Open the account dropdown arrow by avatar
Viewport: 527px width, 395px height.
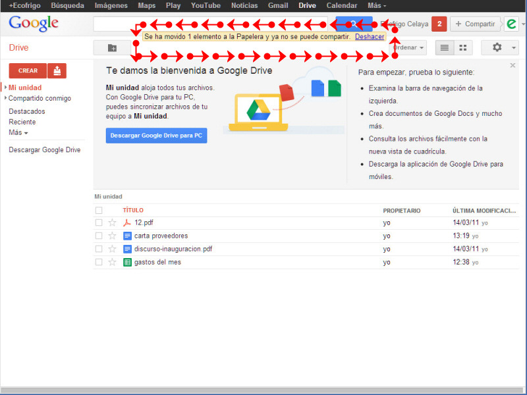523,24
